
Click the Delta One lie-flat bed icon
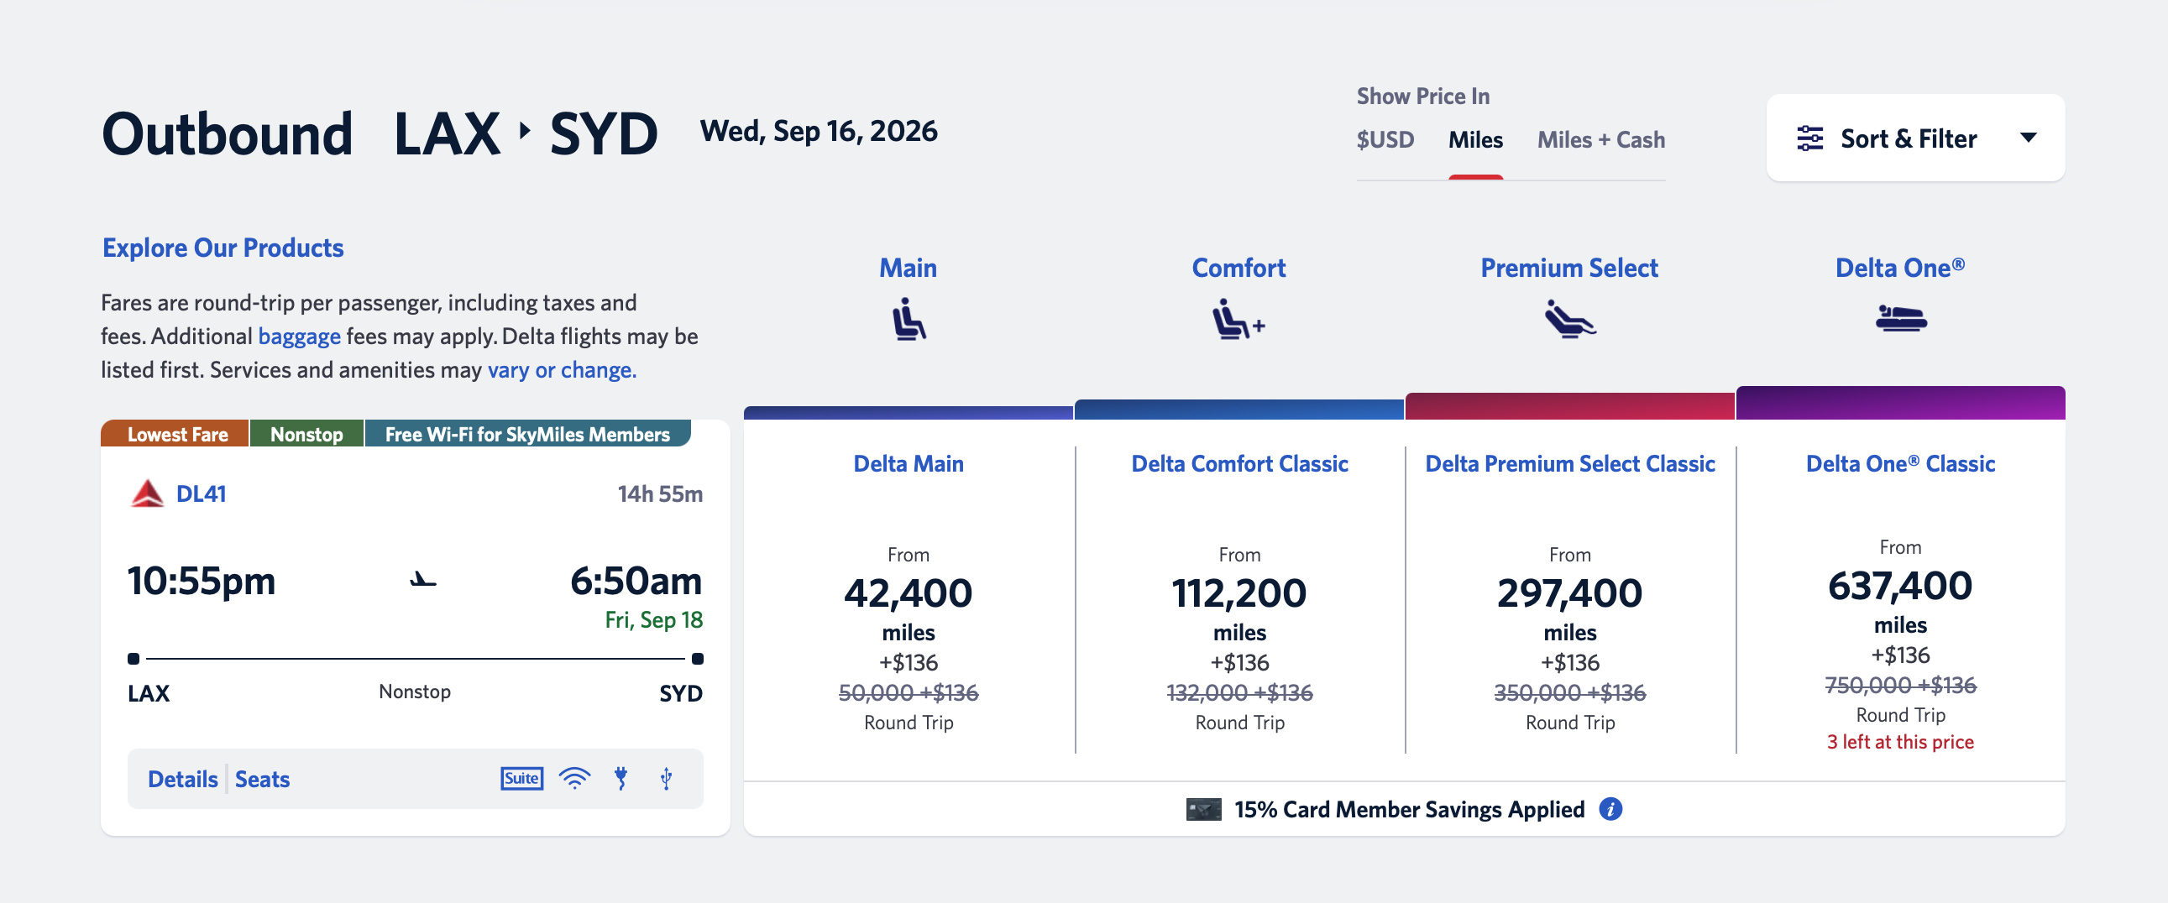tap(1900, 318)
